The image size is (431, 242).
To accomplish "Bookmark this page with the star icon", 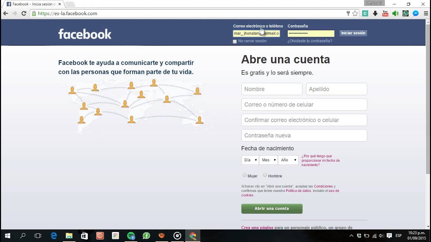I will [355, 13].
